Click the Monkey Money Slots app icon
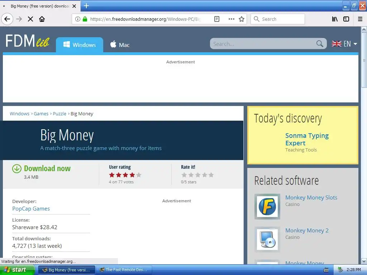The image size is (367, 275). point(267,207)
